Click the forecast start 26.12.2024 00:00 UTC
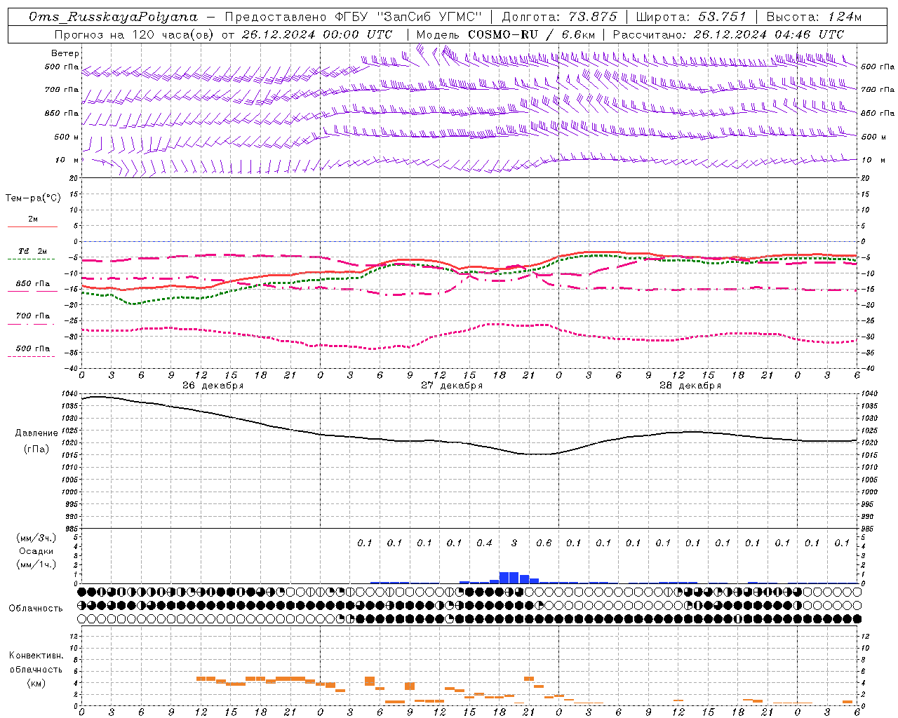The image size is (898, 718). (x=317, y=34)
